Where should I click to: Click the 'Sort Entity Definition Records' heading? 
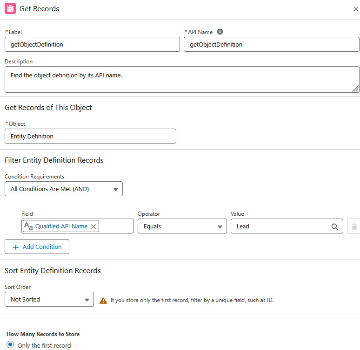coord(53,271)
